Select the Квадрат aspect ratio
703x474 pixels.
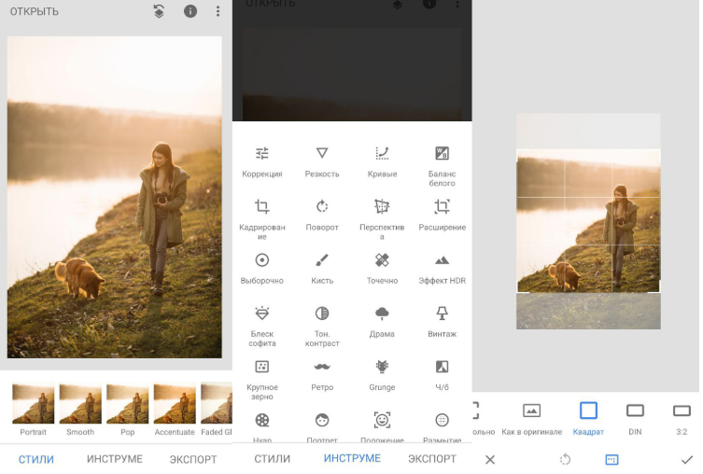pos(588,416)
